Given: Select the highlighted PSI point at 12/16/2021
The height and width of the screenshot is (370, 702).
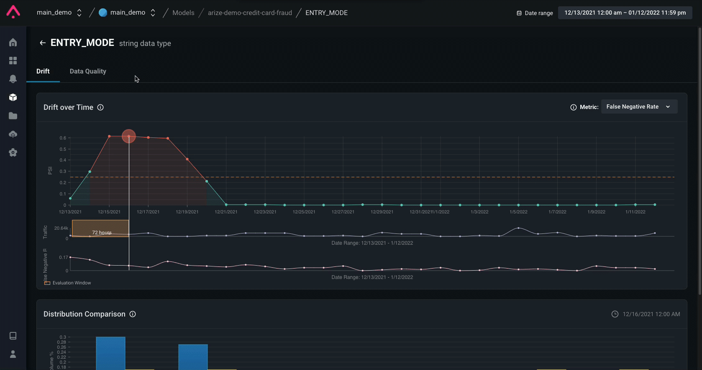Looking at the screenshot, I should [129, 136].
